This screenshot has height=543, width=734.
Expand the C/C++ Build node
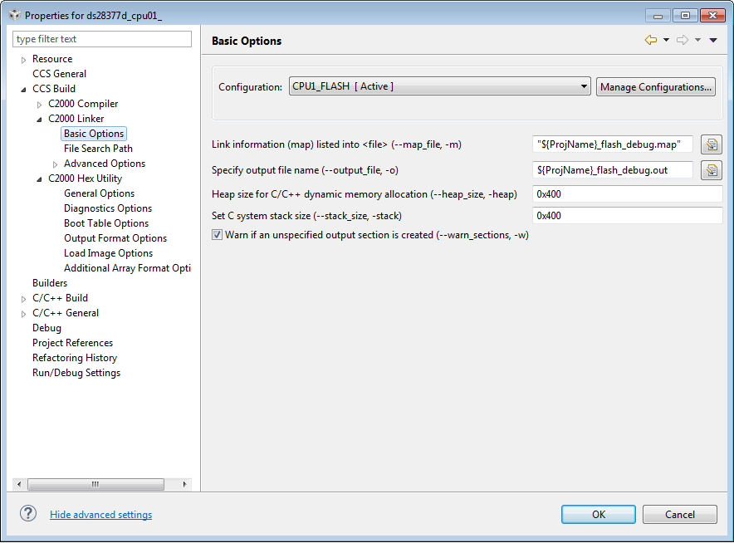[23, 299]
